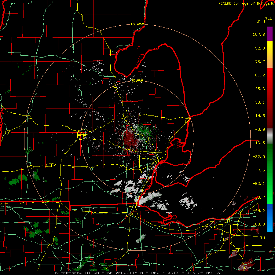Viewport: 275px width, 275px height.
Task: Click the -0.9 velocity scale value
Action: (x=260, y=130)
